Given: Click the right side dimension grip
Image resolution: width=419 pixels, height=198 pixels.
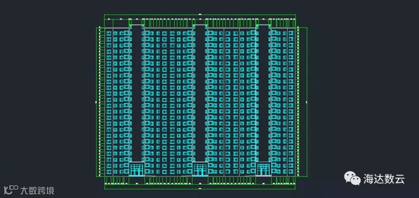Looking at the screenshot, I should 306,102.
